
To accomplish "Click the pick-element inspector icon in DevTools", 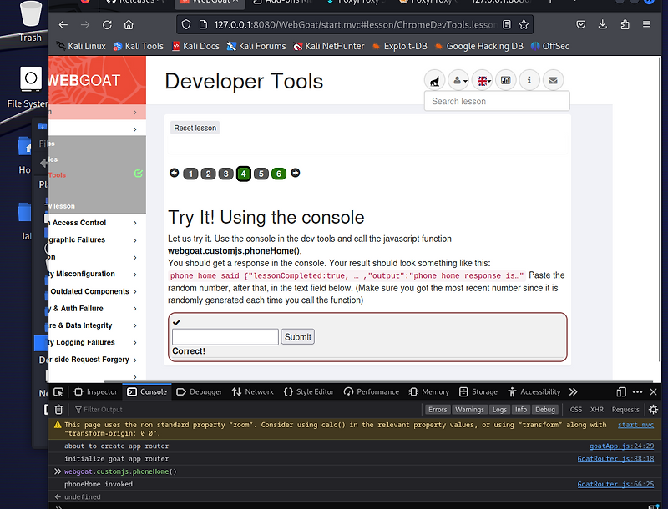I will pyautogui.click(x=58, y=391).
